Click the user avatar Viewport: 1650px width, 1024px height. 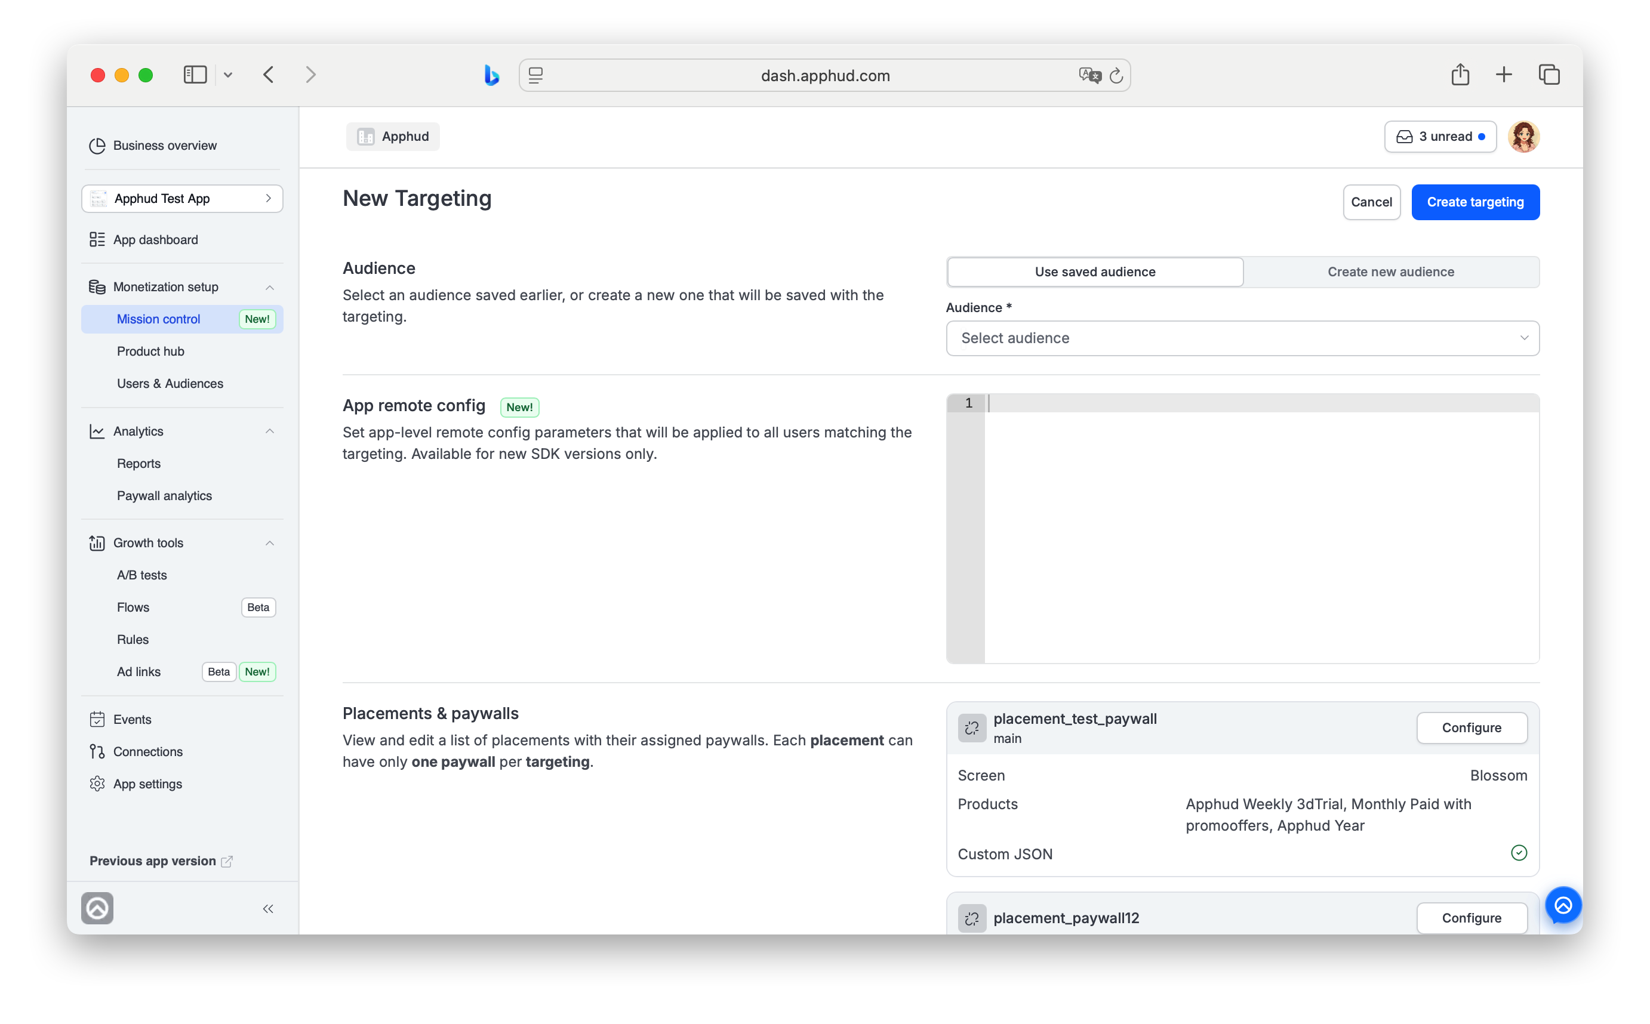pos(1524,137)
